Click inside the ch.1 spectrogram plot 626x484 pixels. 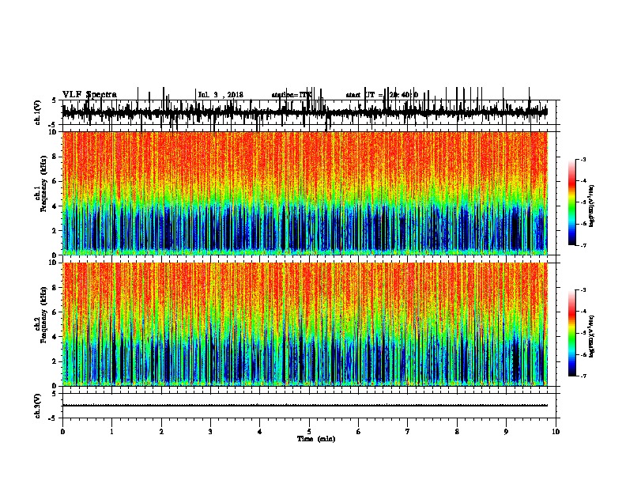(304, 193)
